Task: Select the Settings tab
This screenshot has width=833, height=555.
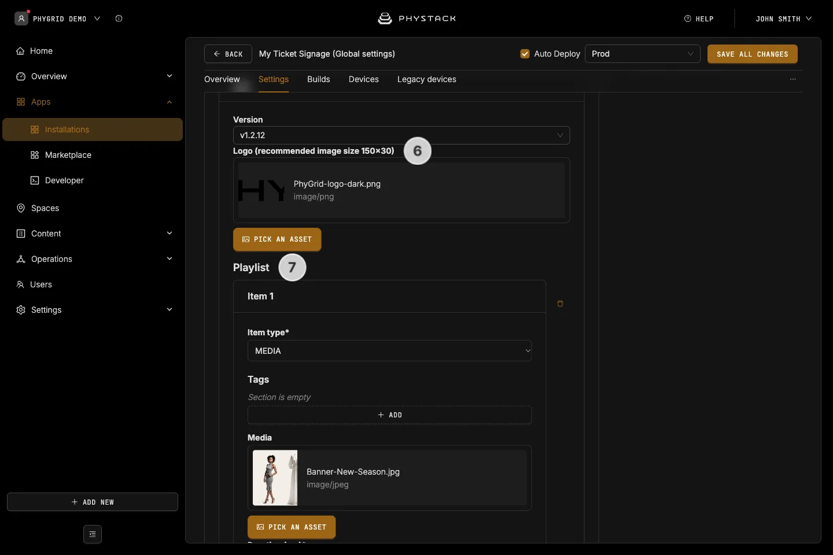Action: click(x=274, y=79)
